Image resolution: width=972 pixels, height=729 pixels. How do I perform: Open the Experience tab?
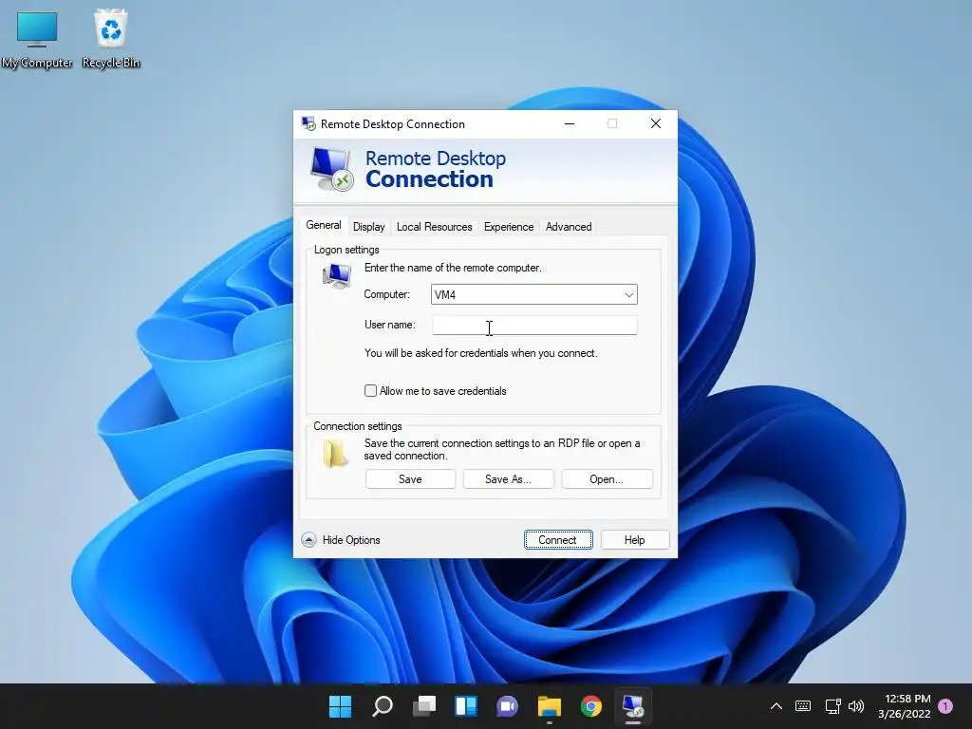[x=509, y=227]
